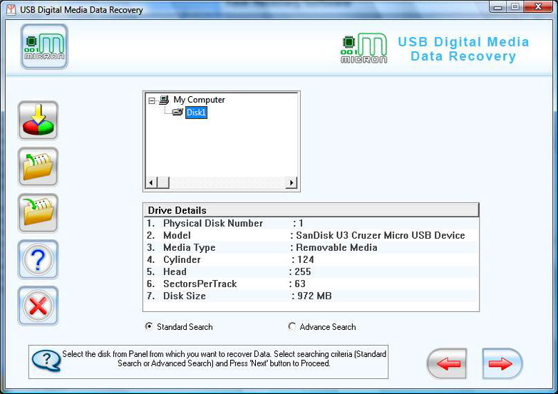Click the folder icon with downward green arrow
Viewport: 558px width, 394px height.
38,213
